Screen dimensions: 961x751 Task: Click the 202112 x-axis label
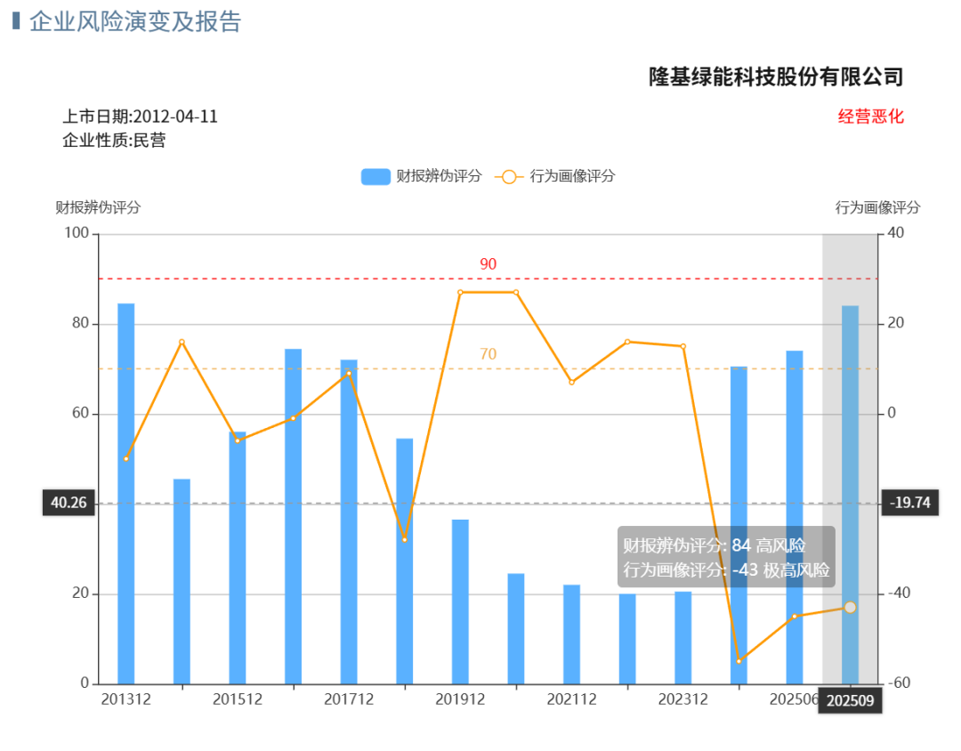coord(572,699)
